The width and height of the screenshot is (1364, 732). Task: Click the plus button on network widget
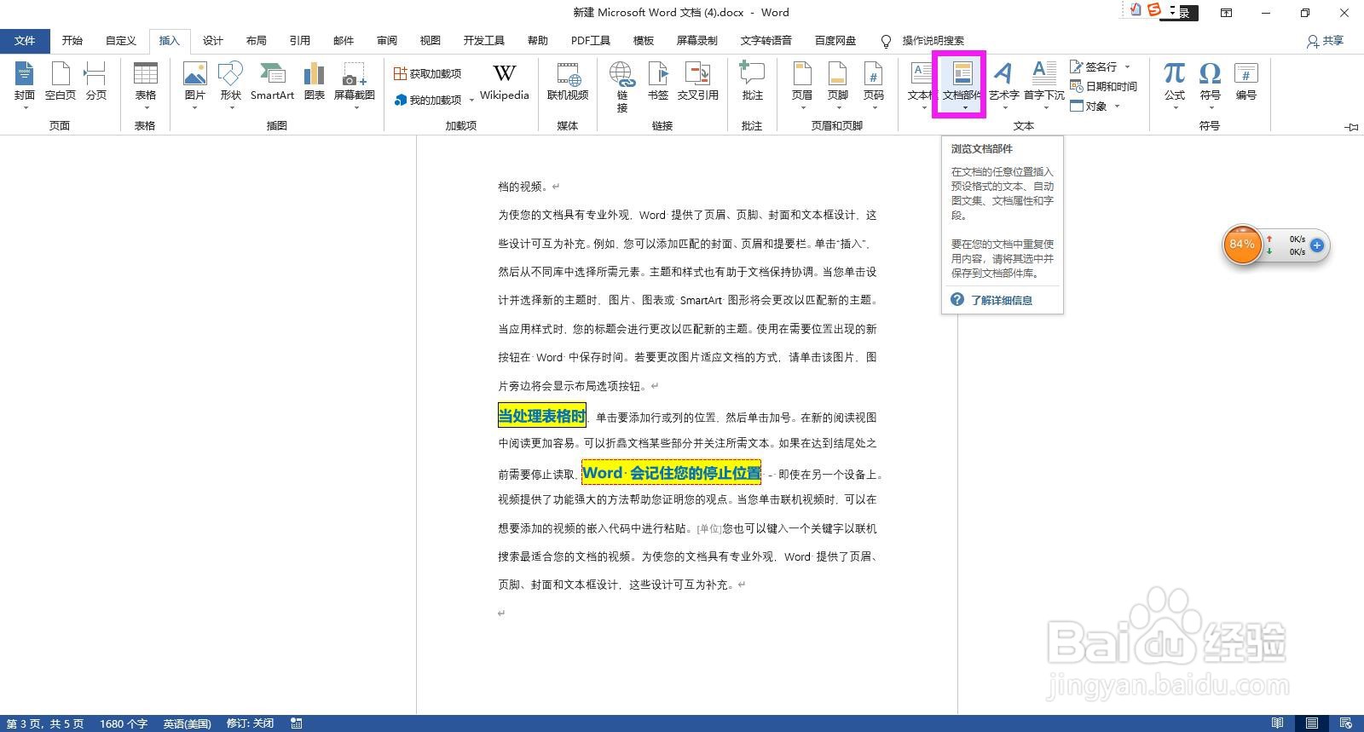1316,245
